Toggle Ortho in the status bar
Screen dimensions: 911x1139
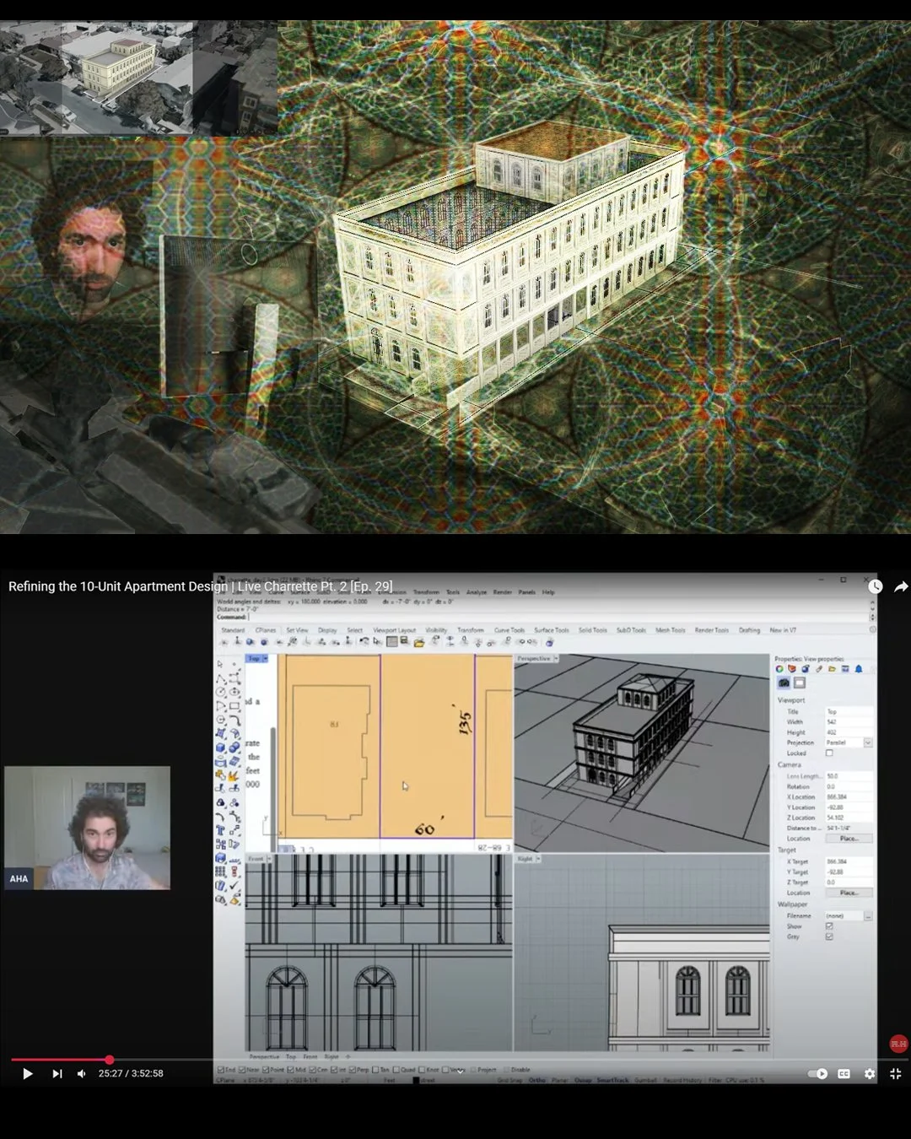tap(536, 1081)
